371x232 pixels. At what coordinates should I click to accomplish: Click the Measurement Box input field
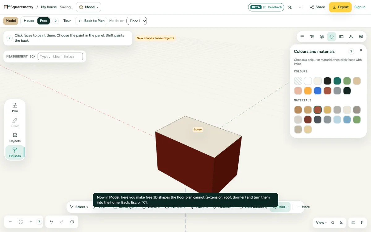click(60, 57)
